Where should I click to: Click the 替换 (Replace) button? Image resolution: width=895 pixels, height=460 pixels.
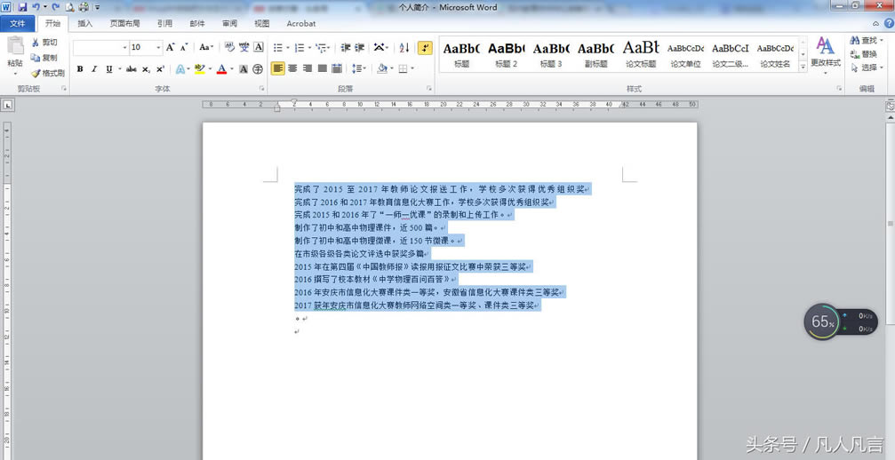[x=862, y=54]
